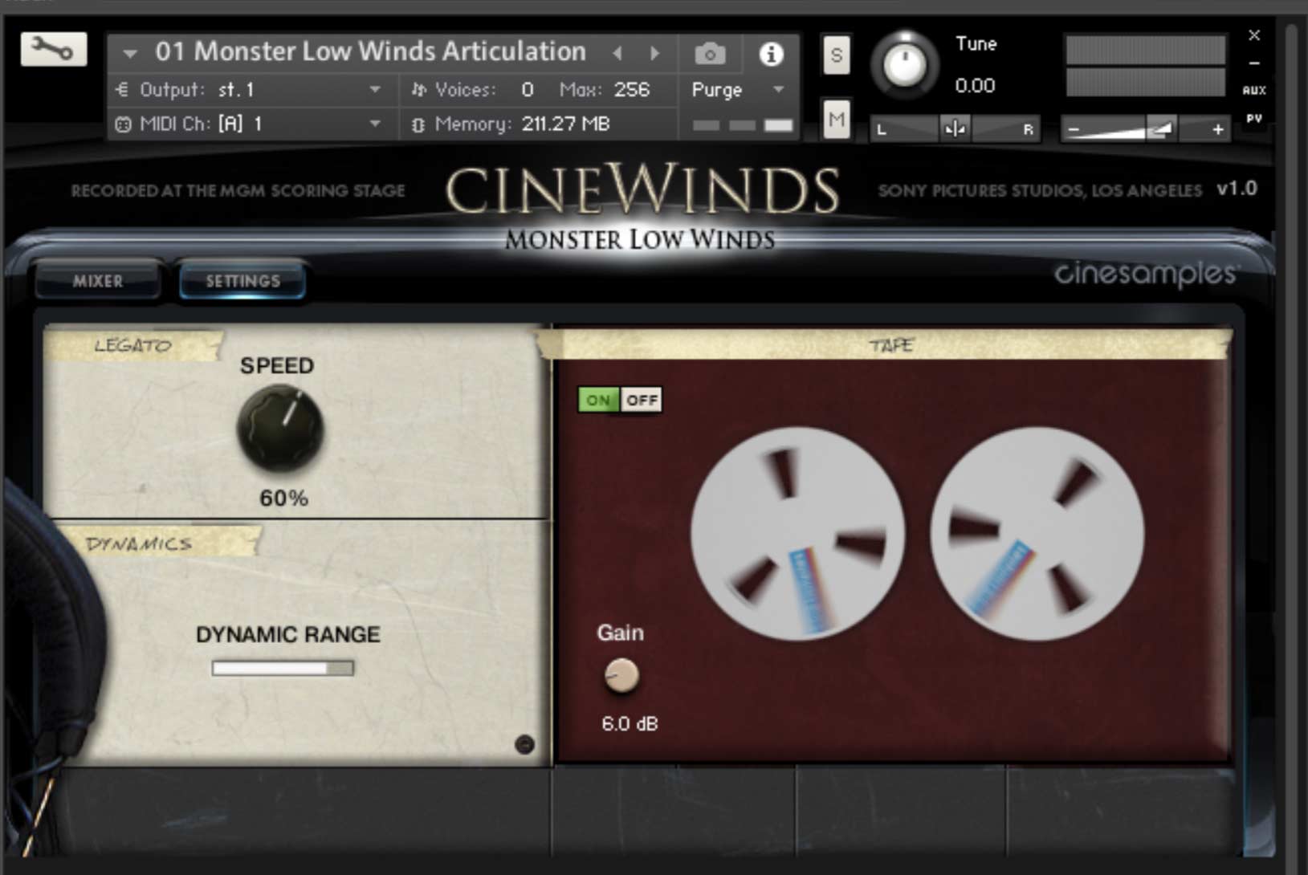This screenshot has height=875, width=1308.
Task: Click the Output plug icon
Action: click(123, 89)
